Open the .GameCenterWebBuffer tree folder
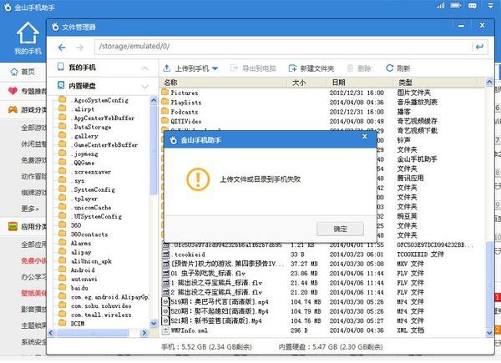Image resolution: width=501 pixels, height=363 pixels. 99,145
